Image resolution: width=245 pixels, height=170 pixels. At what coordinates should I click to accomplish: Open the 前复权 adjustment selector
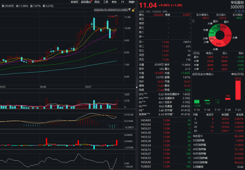[74, 2]
